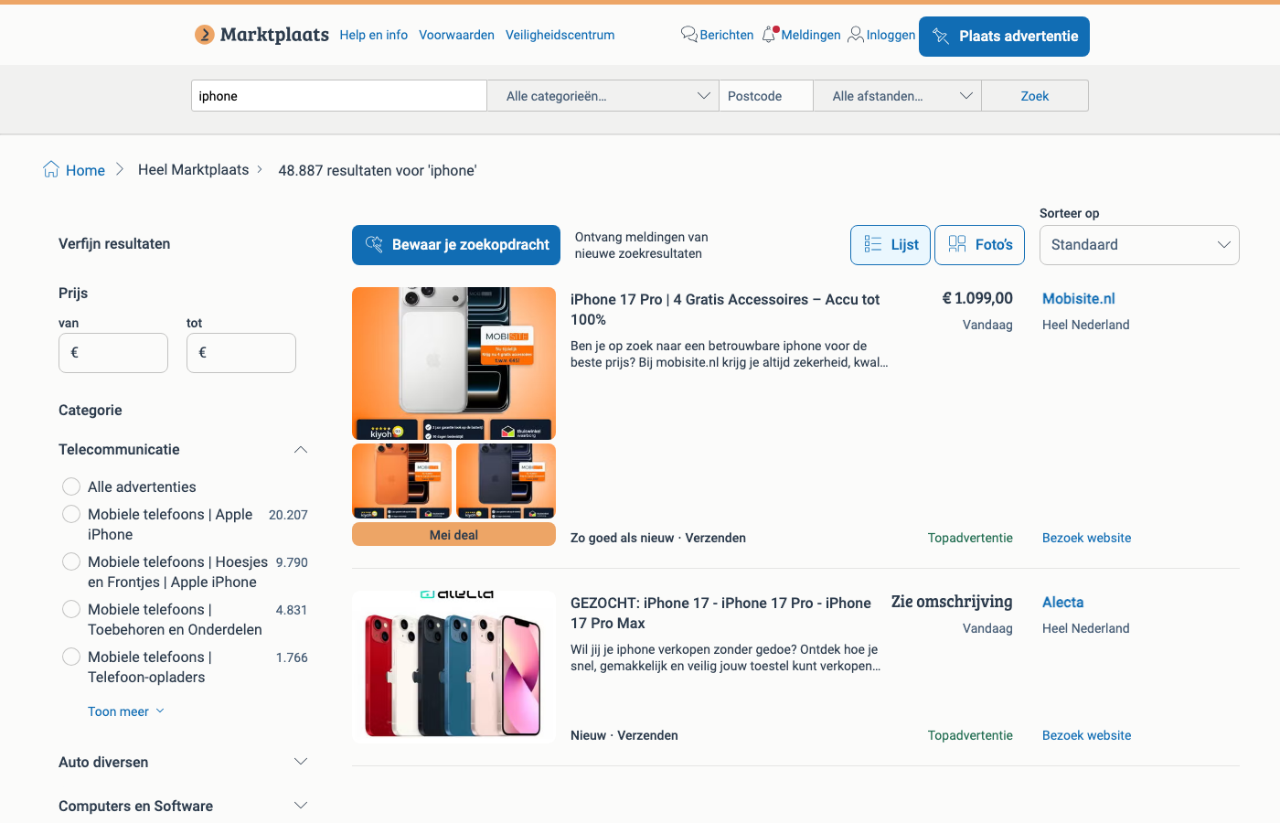Open the Sorteer op Standaard dropdown

pyautogui.click(x=1139, y=245)
